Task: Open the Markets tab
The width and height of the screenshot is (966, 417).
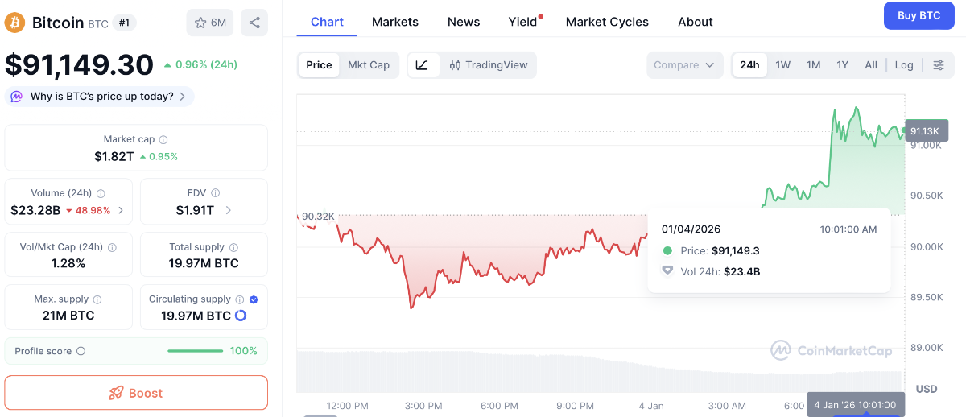Action: [395, 22]
